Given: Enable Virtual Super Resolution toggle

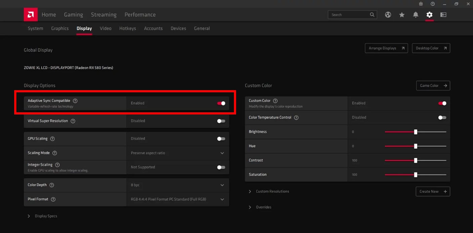Looking at the screenshot, I should click(x=221, y=121).
